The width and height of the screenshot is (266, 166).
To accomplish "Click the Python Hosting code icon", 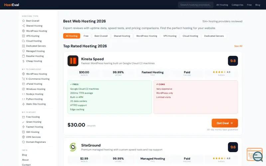I will (23, 99).
